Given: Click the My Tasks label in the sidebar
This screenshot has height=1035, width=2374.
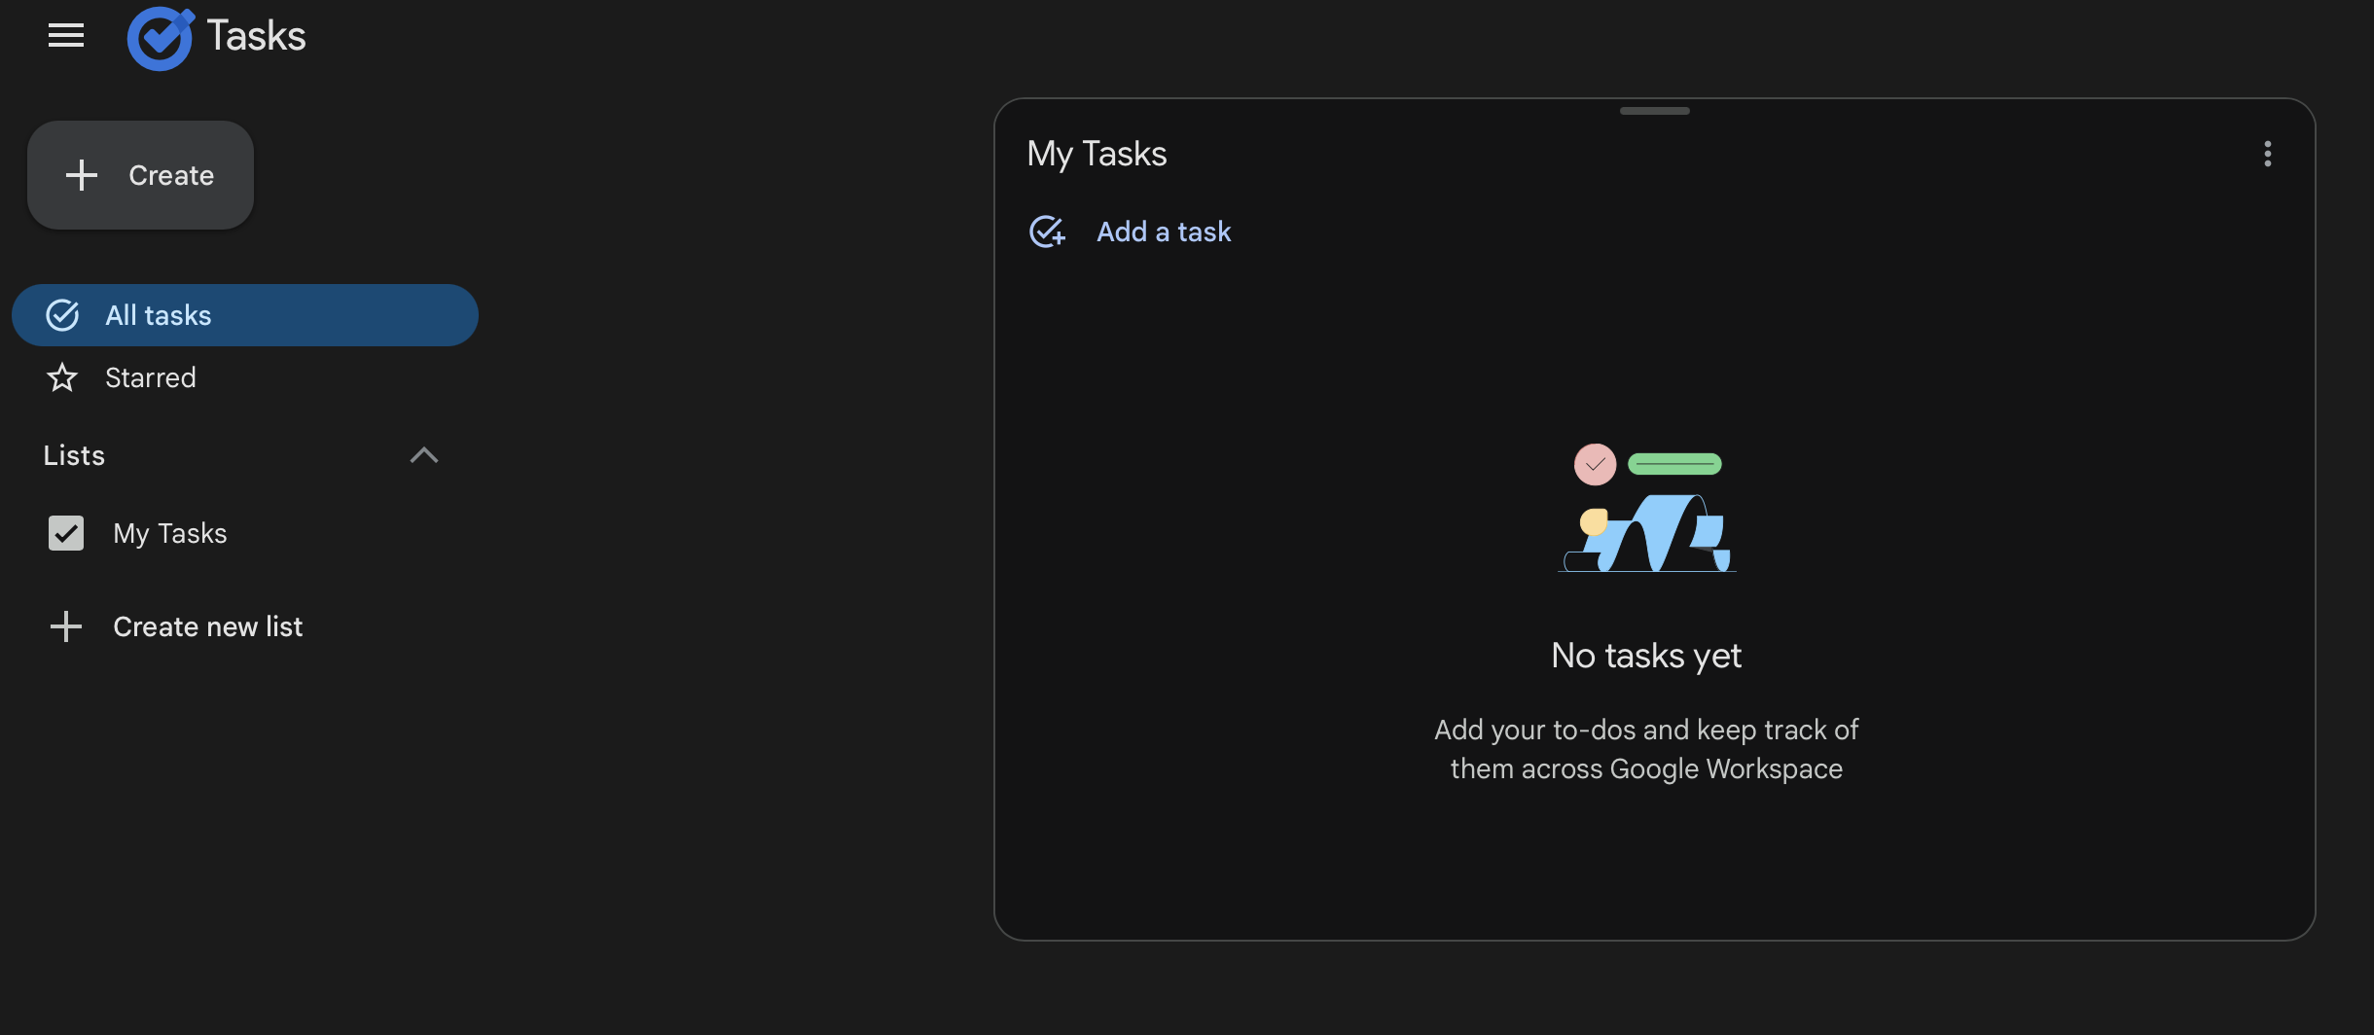Looking at the screenshot, I should pyautogui.click(x=170, y=533).
